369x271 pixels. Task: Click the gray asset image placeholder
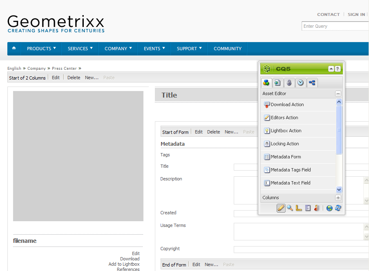(78, 156)
